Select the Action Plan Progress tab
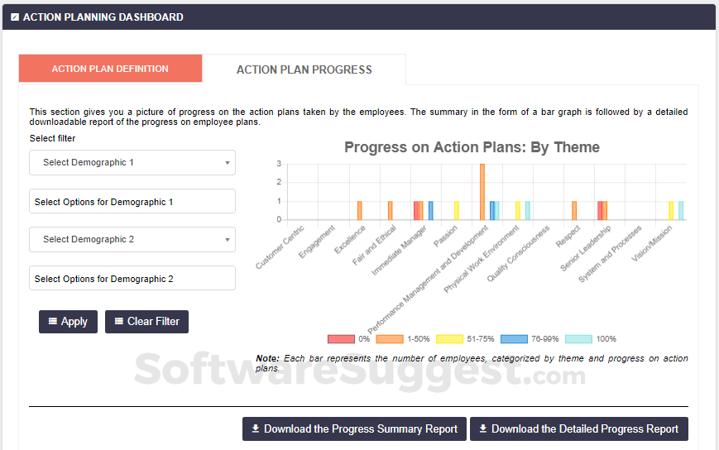The height and width of the screenshot is (450, 719). click(304, 69)
